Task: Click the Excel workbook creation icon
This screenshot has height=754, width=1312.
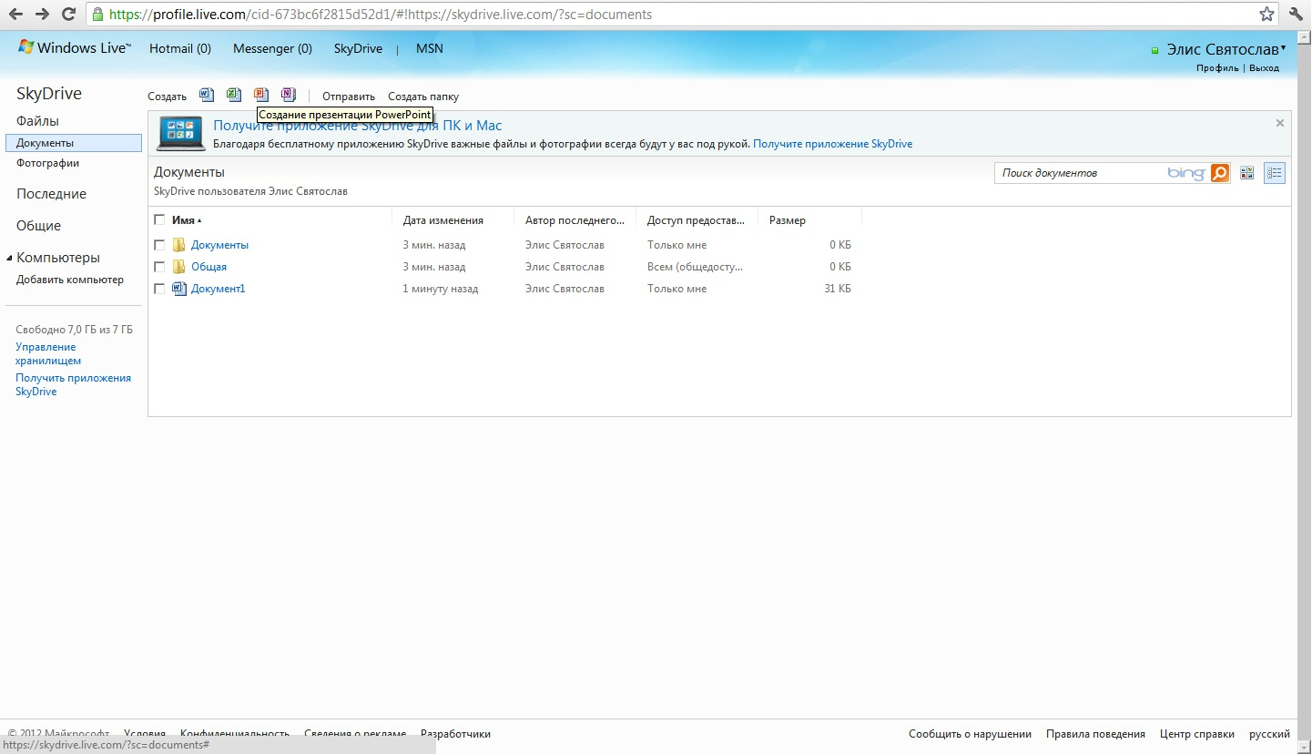Action: point(234,95)
